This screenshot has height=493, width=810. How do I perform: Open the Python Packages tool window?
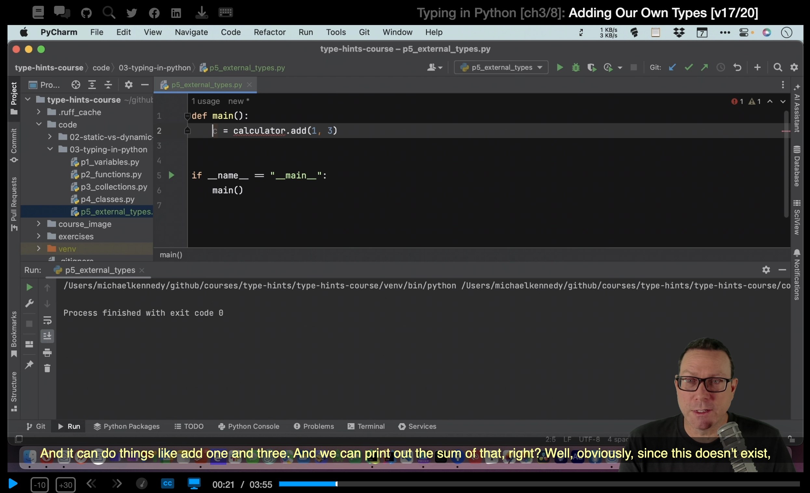pyautogui.click(x=126, y=426)
